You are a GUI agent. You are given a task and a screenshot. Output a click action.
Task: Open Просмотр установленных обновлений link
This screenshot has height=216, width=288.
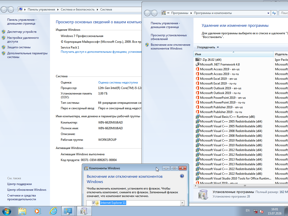tap(168, 37)
